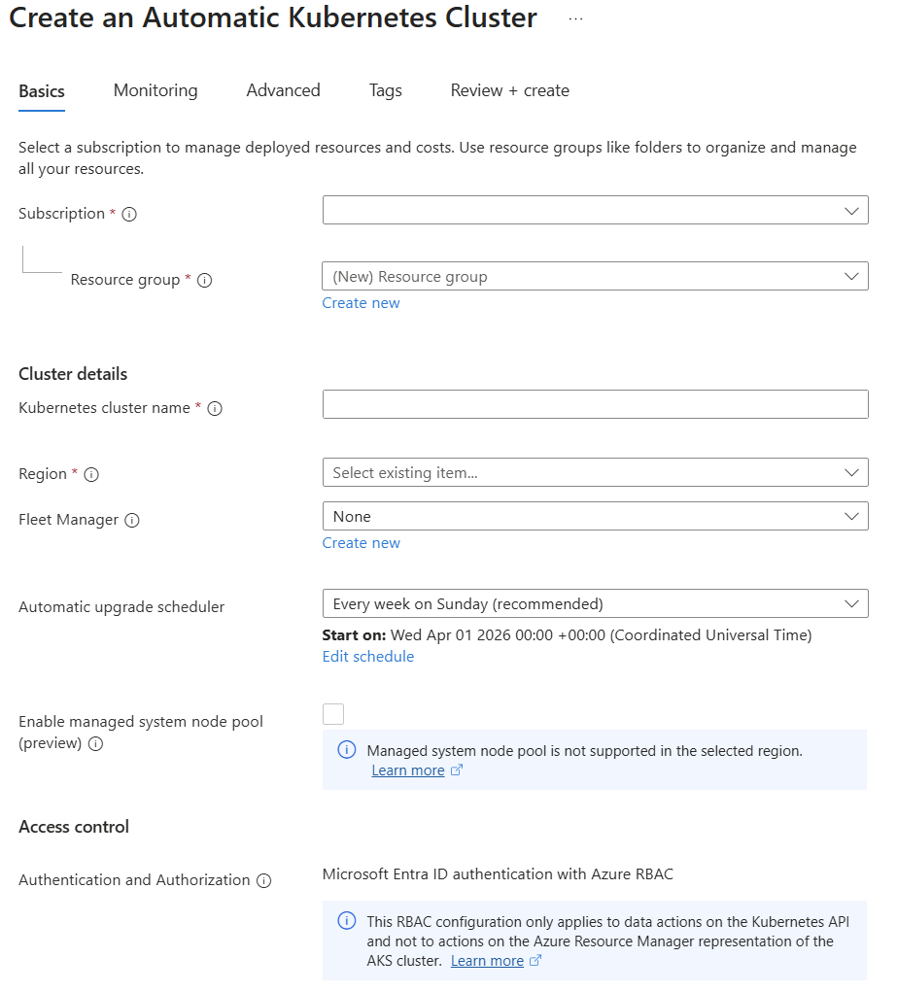This screenshot has height=992, width=897.
Task: Open the Fleet Manager dropdown
Action: (x=595, y=516)
